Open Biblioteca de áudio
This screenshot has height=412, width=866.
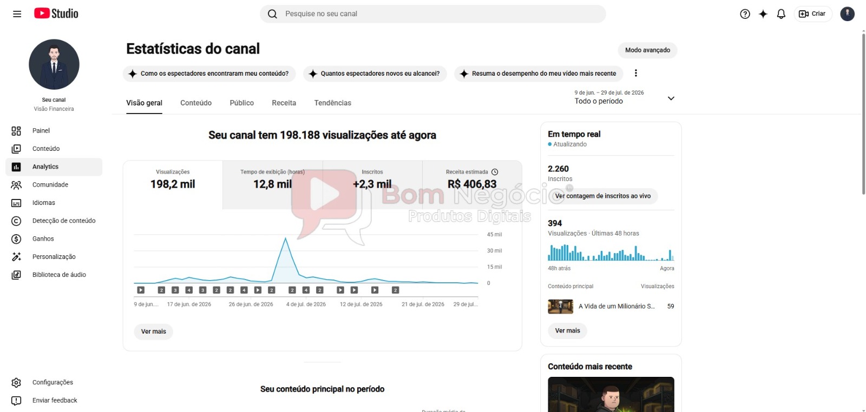click(54, 275)
